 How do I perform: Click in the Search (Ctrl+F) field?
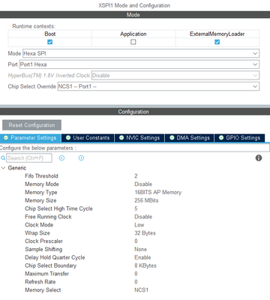pyautogui.click(x=29, y=158)
